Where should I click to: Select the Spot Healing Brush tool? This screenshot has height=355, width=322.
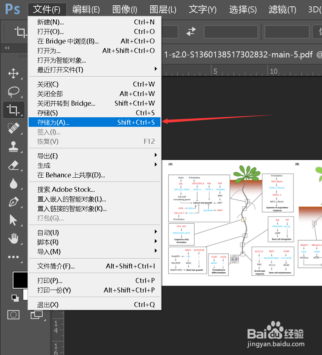(x=13, y=128)
